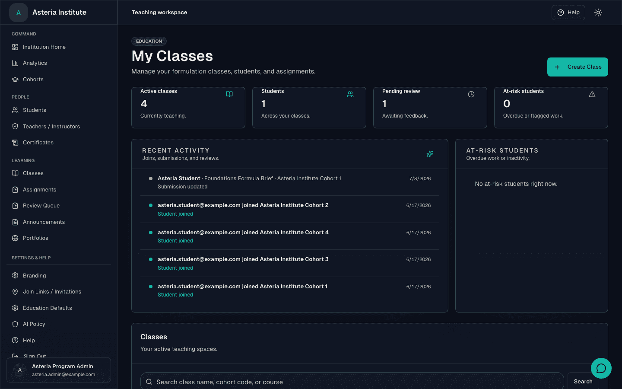
Task: Click the Branding gear icon
Action: (15, 276)
